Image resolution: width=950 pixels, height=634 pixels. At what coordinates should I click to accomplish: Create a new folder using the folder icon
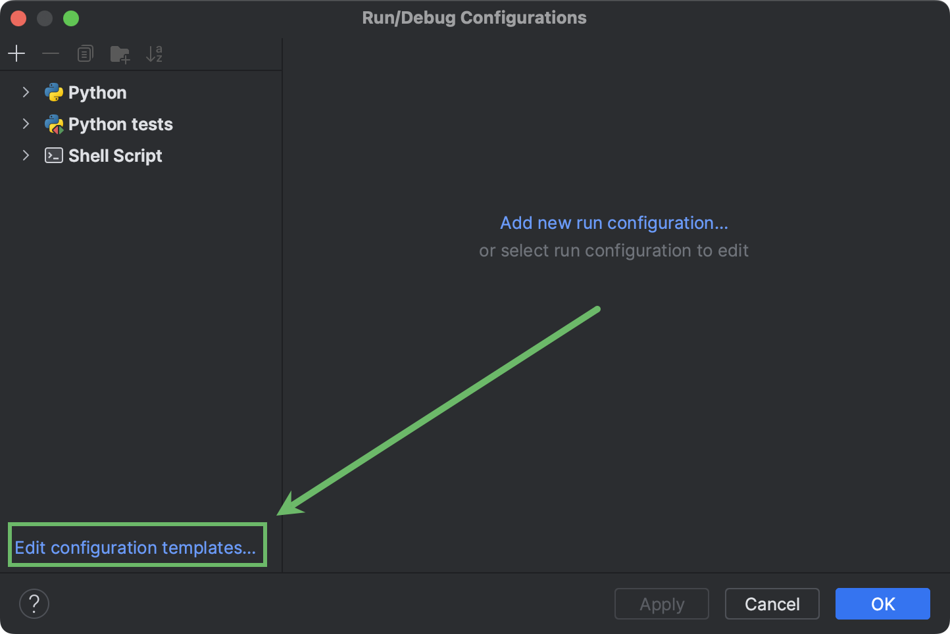(x=120, y=53)
